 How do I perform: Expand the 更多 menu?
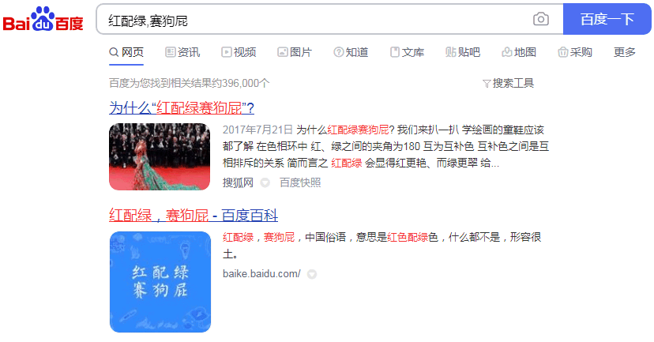click(x=625, y=52)
